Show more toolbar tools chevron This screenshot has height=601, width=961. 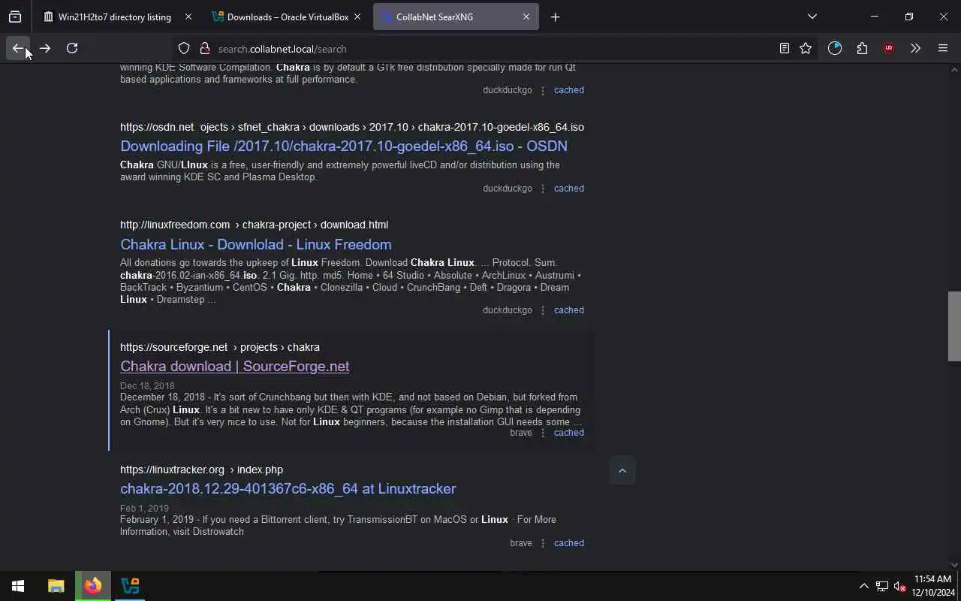[x=915, y=48]
